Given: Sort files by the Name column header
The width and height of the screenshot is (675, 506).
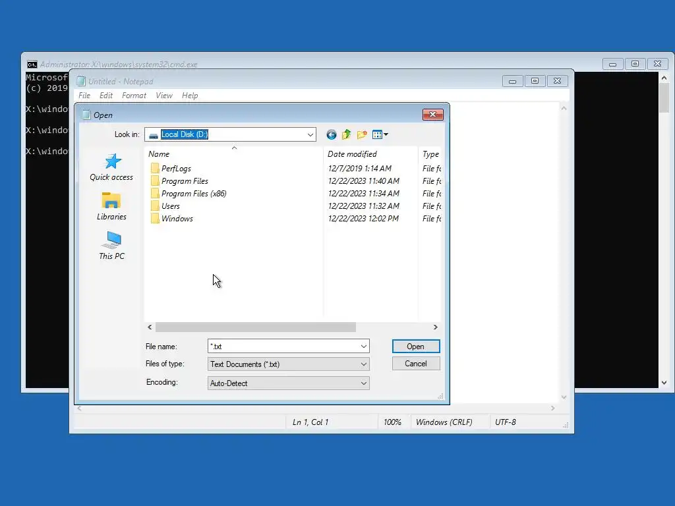Looking at the screenshot, I should (x=234, y=154).
